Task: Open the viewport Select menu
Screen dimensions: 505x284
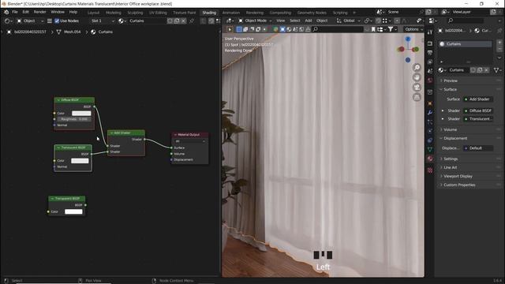Action: click(x=294, y=21)
